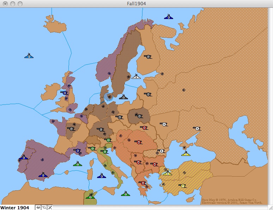The image size is (273, 210).
Task: Close the Fall1904 window
Action: tap(5, 4)
